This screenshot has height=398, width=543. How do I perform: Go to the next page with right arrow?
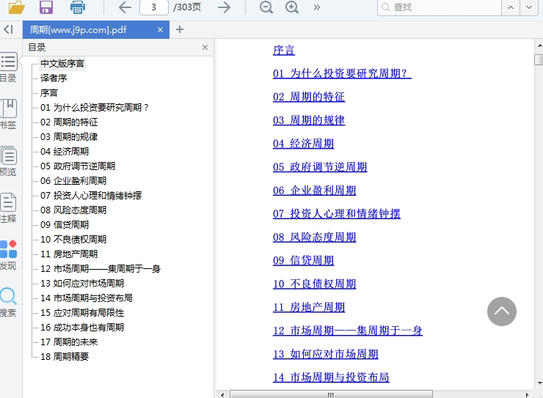tap(224, 7)
